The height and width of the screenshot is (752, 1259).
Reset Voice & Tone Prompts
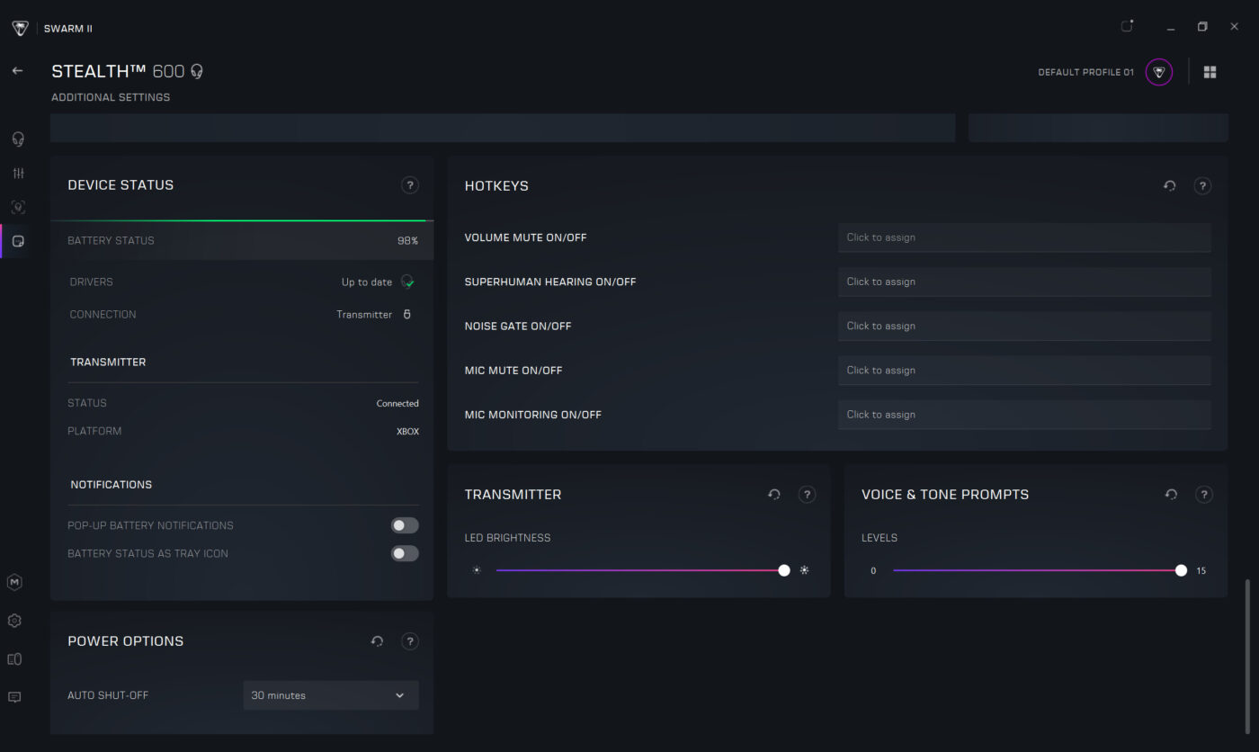(1171, 495)
